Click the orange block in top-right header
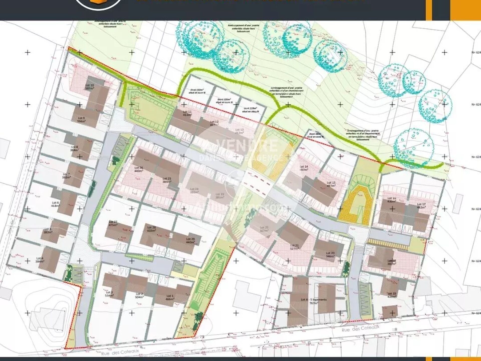The image size is (481, 361). pos(465,10)
